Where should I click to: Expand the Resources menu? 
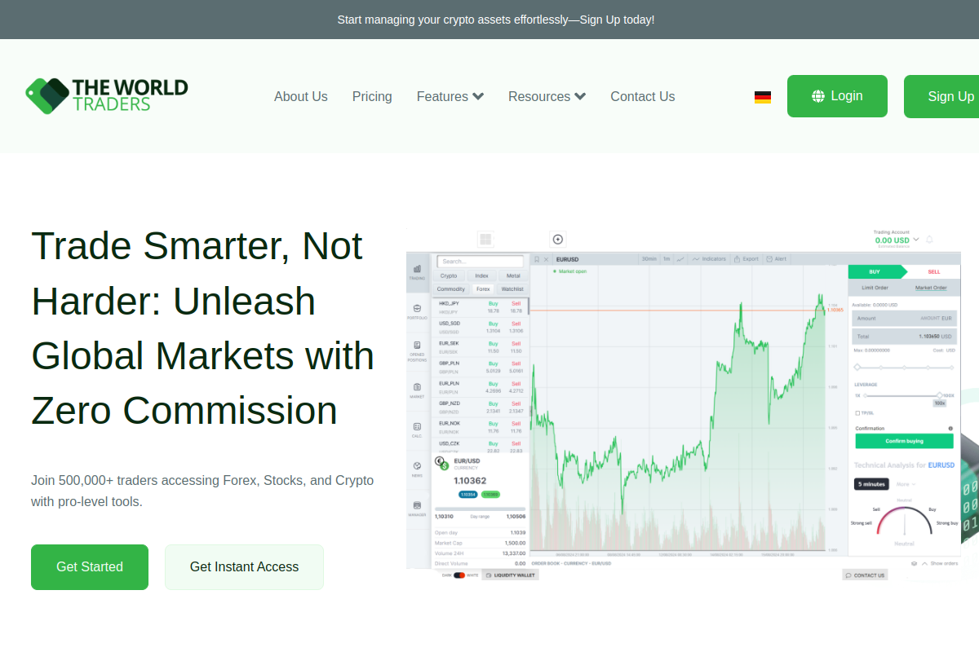[547, 96]
